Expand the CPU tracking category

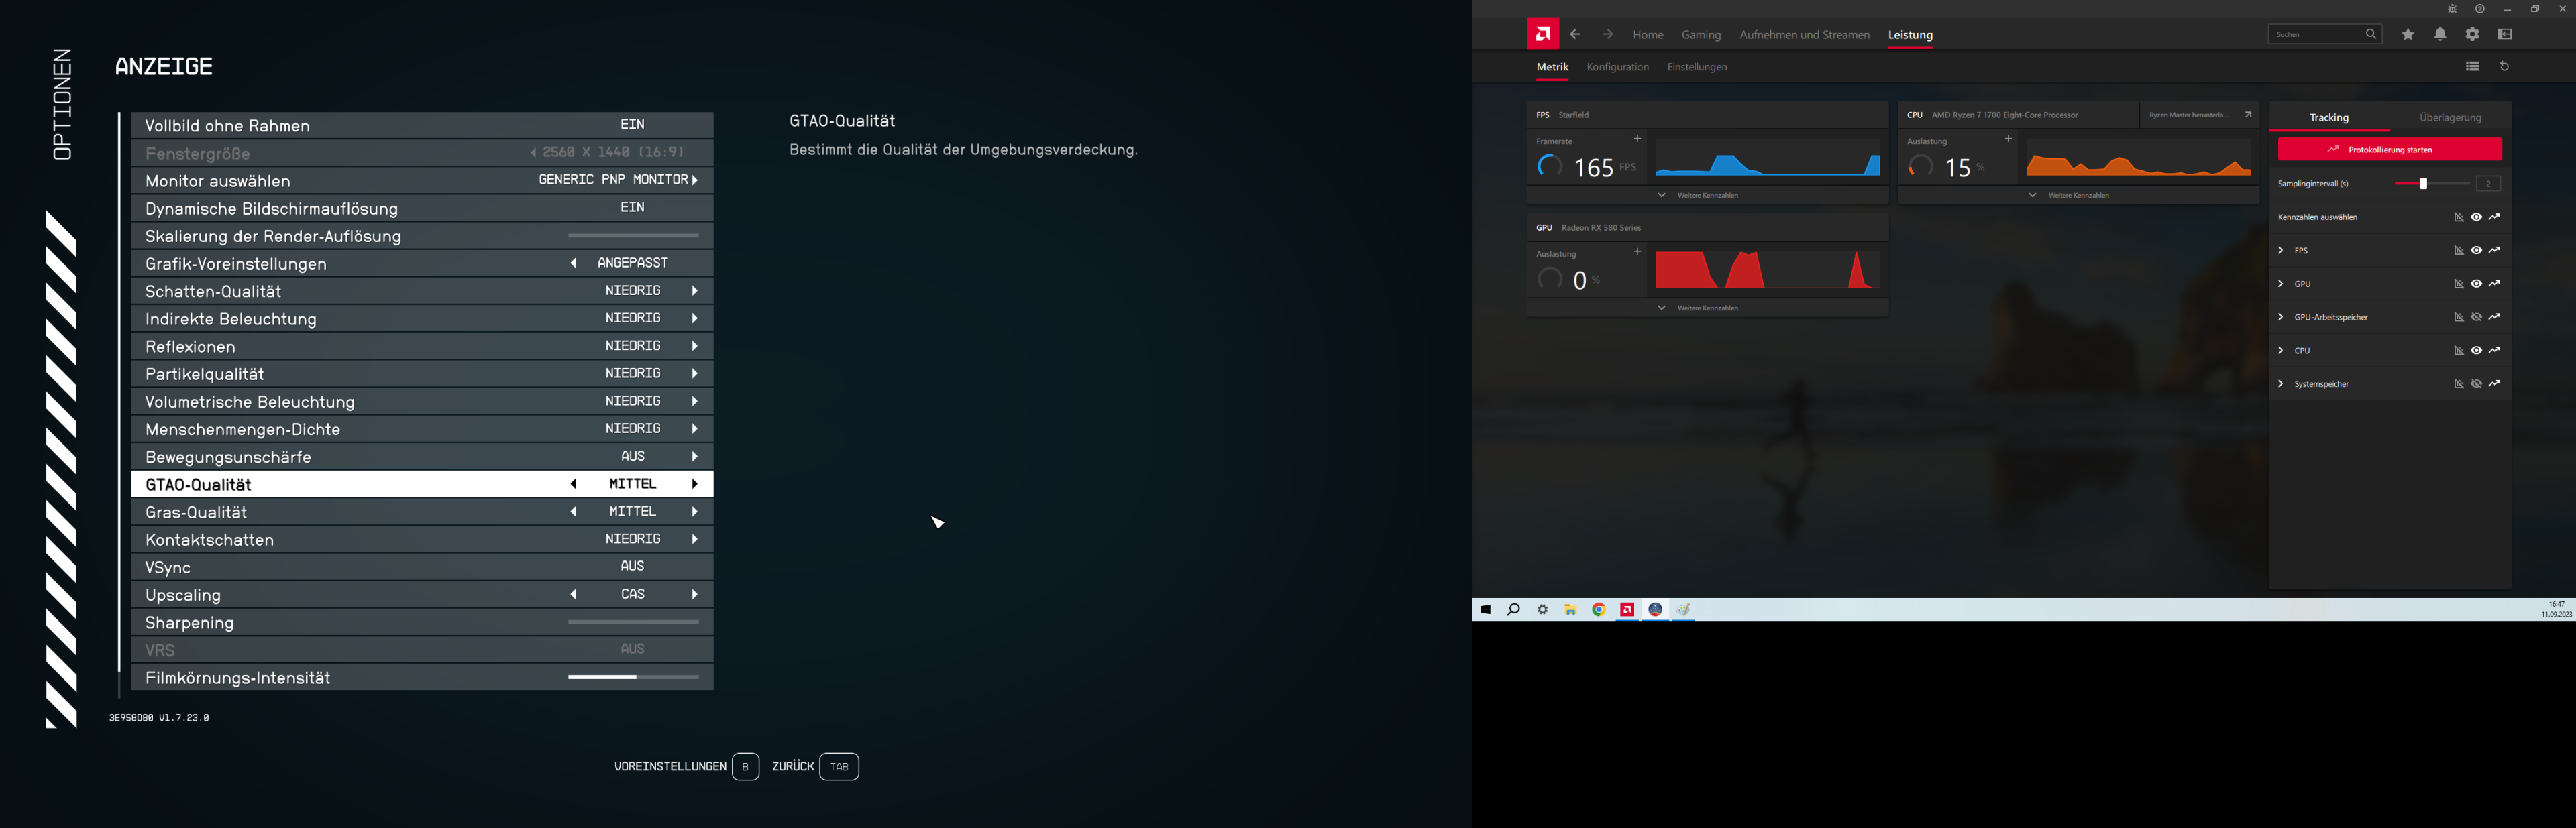tap(2280, 351)
